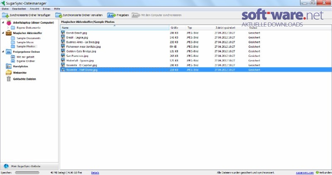Click the Bondi Beach.jpg file icon

coord(63,33)
